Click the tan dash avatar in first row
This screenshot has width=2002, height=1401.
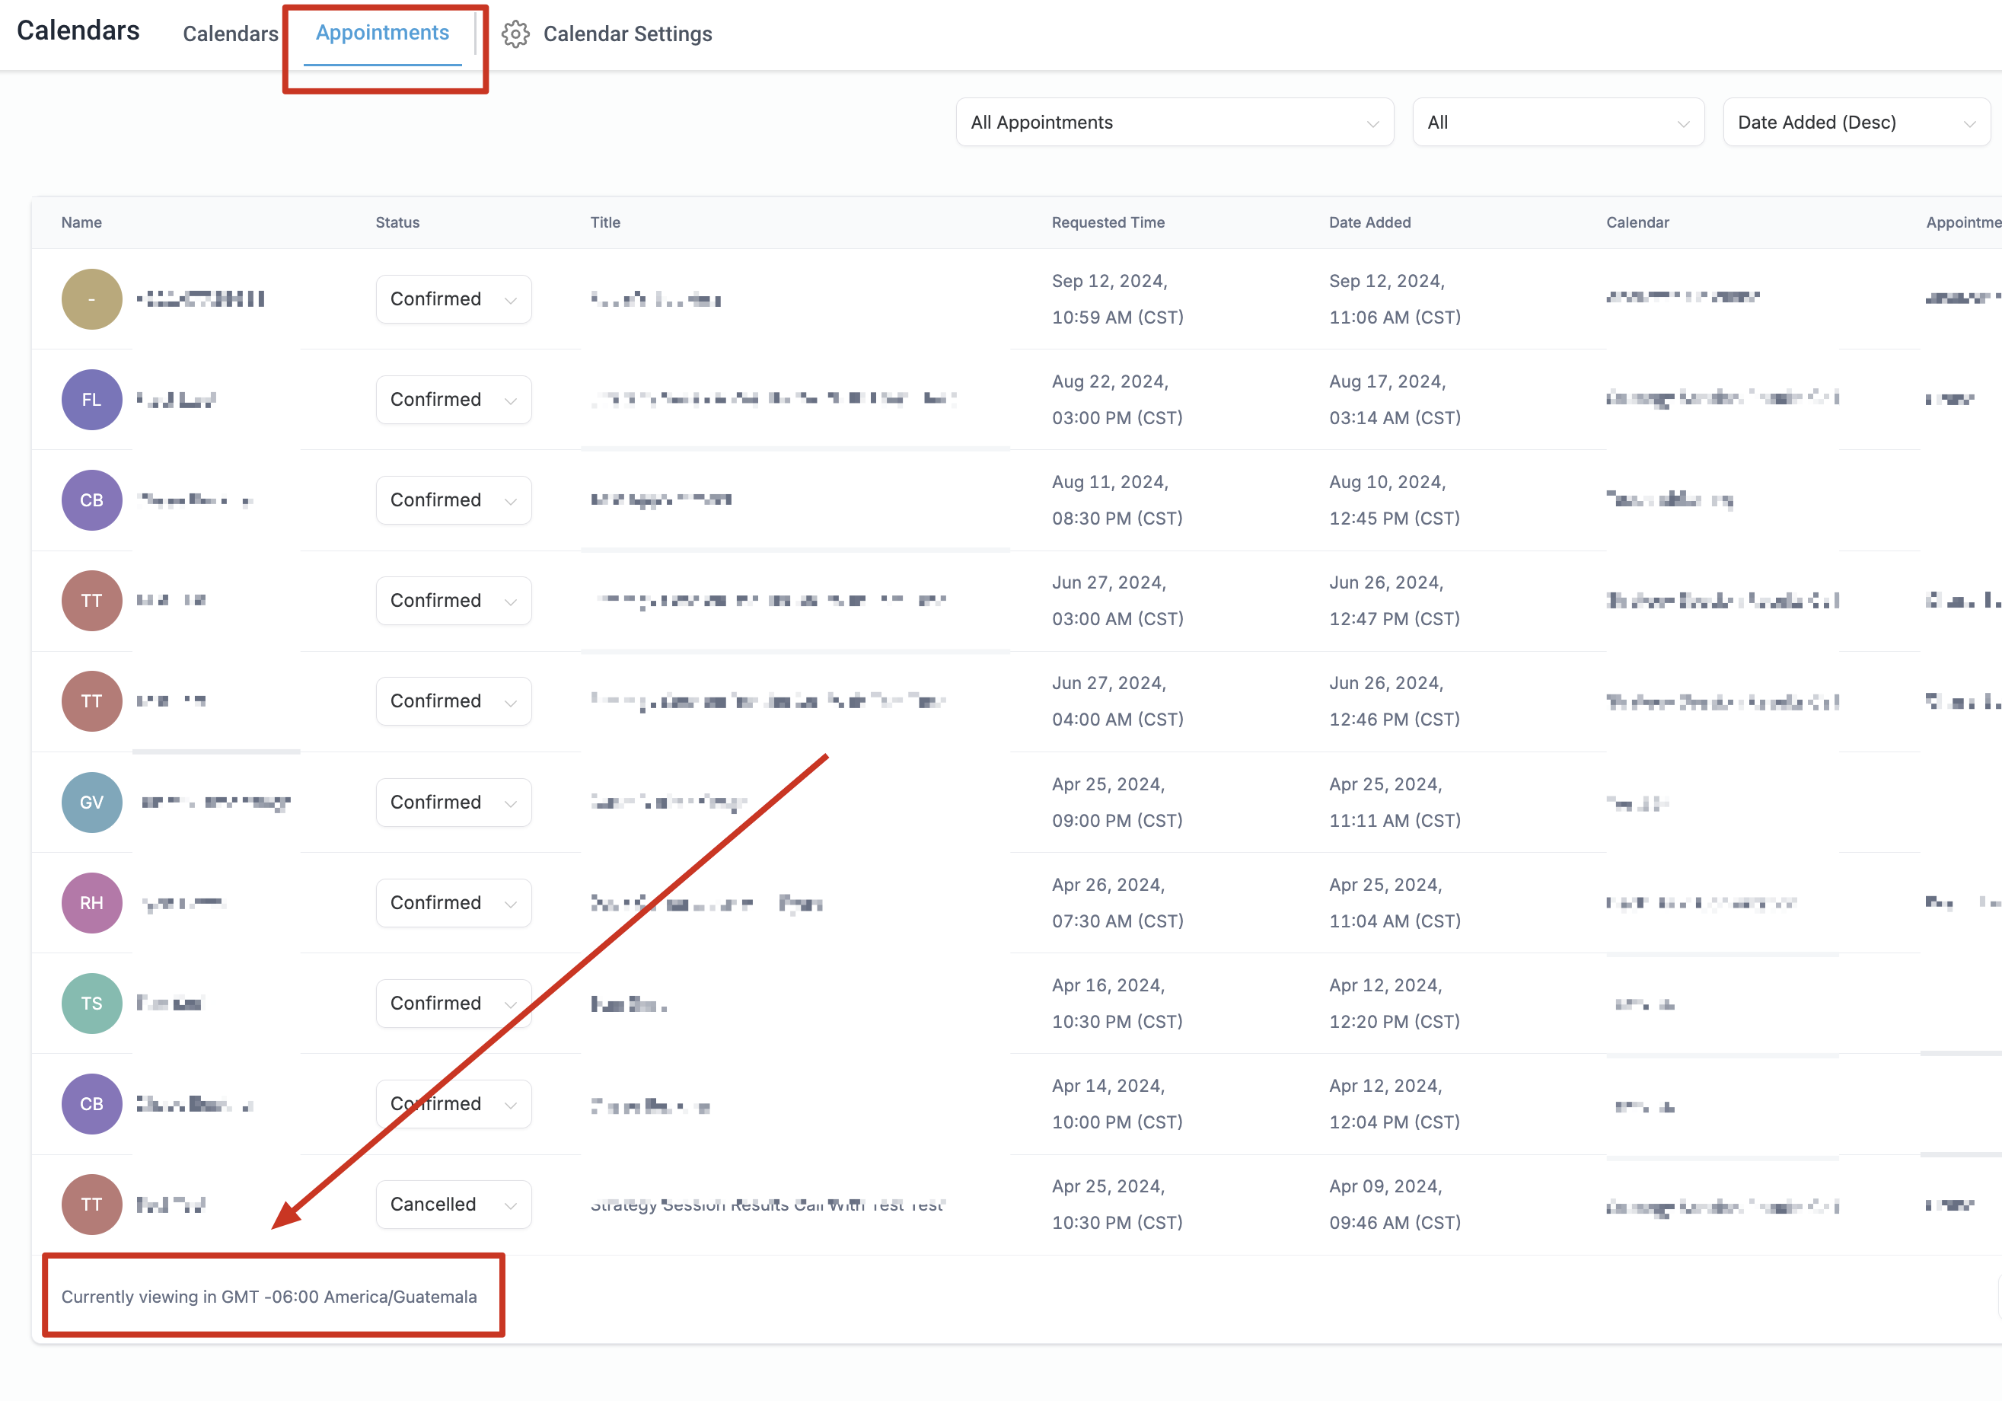click(91, 299)
